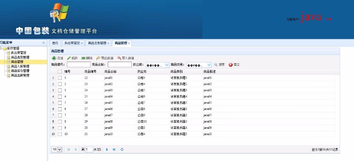
Task: Click the search magnifier icon
Action: coord(216,65)
